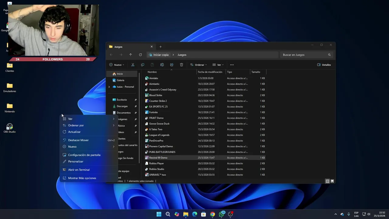Go to Inicio in the navigation pane
This screenshot has height=219, width=389.
(x=122, y=74)
